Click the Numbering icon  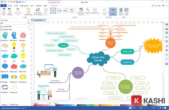click(95, 11)
